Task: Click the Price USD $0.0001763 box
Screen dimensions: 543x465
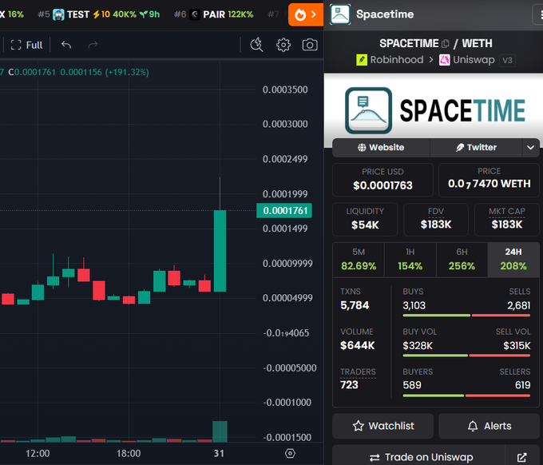Action: (382, 180)
